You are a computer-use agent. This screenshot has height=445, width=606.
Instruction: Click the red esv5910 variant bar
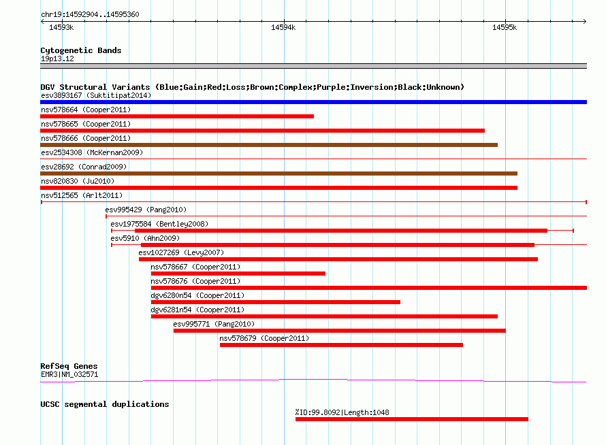[x=338, y=245]
